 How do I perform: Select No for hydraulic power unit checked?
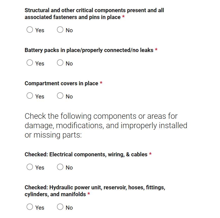pyautogui.click(x=60, y=207)
